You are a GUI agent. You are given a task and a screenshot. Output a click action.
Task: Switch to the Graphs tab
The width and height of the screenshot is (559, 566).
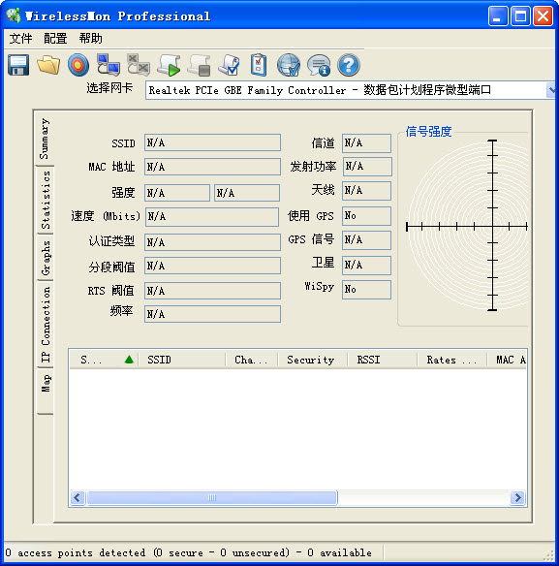(46, 258)
